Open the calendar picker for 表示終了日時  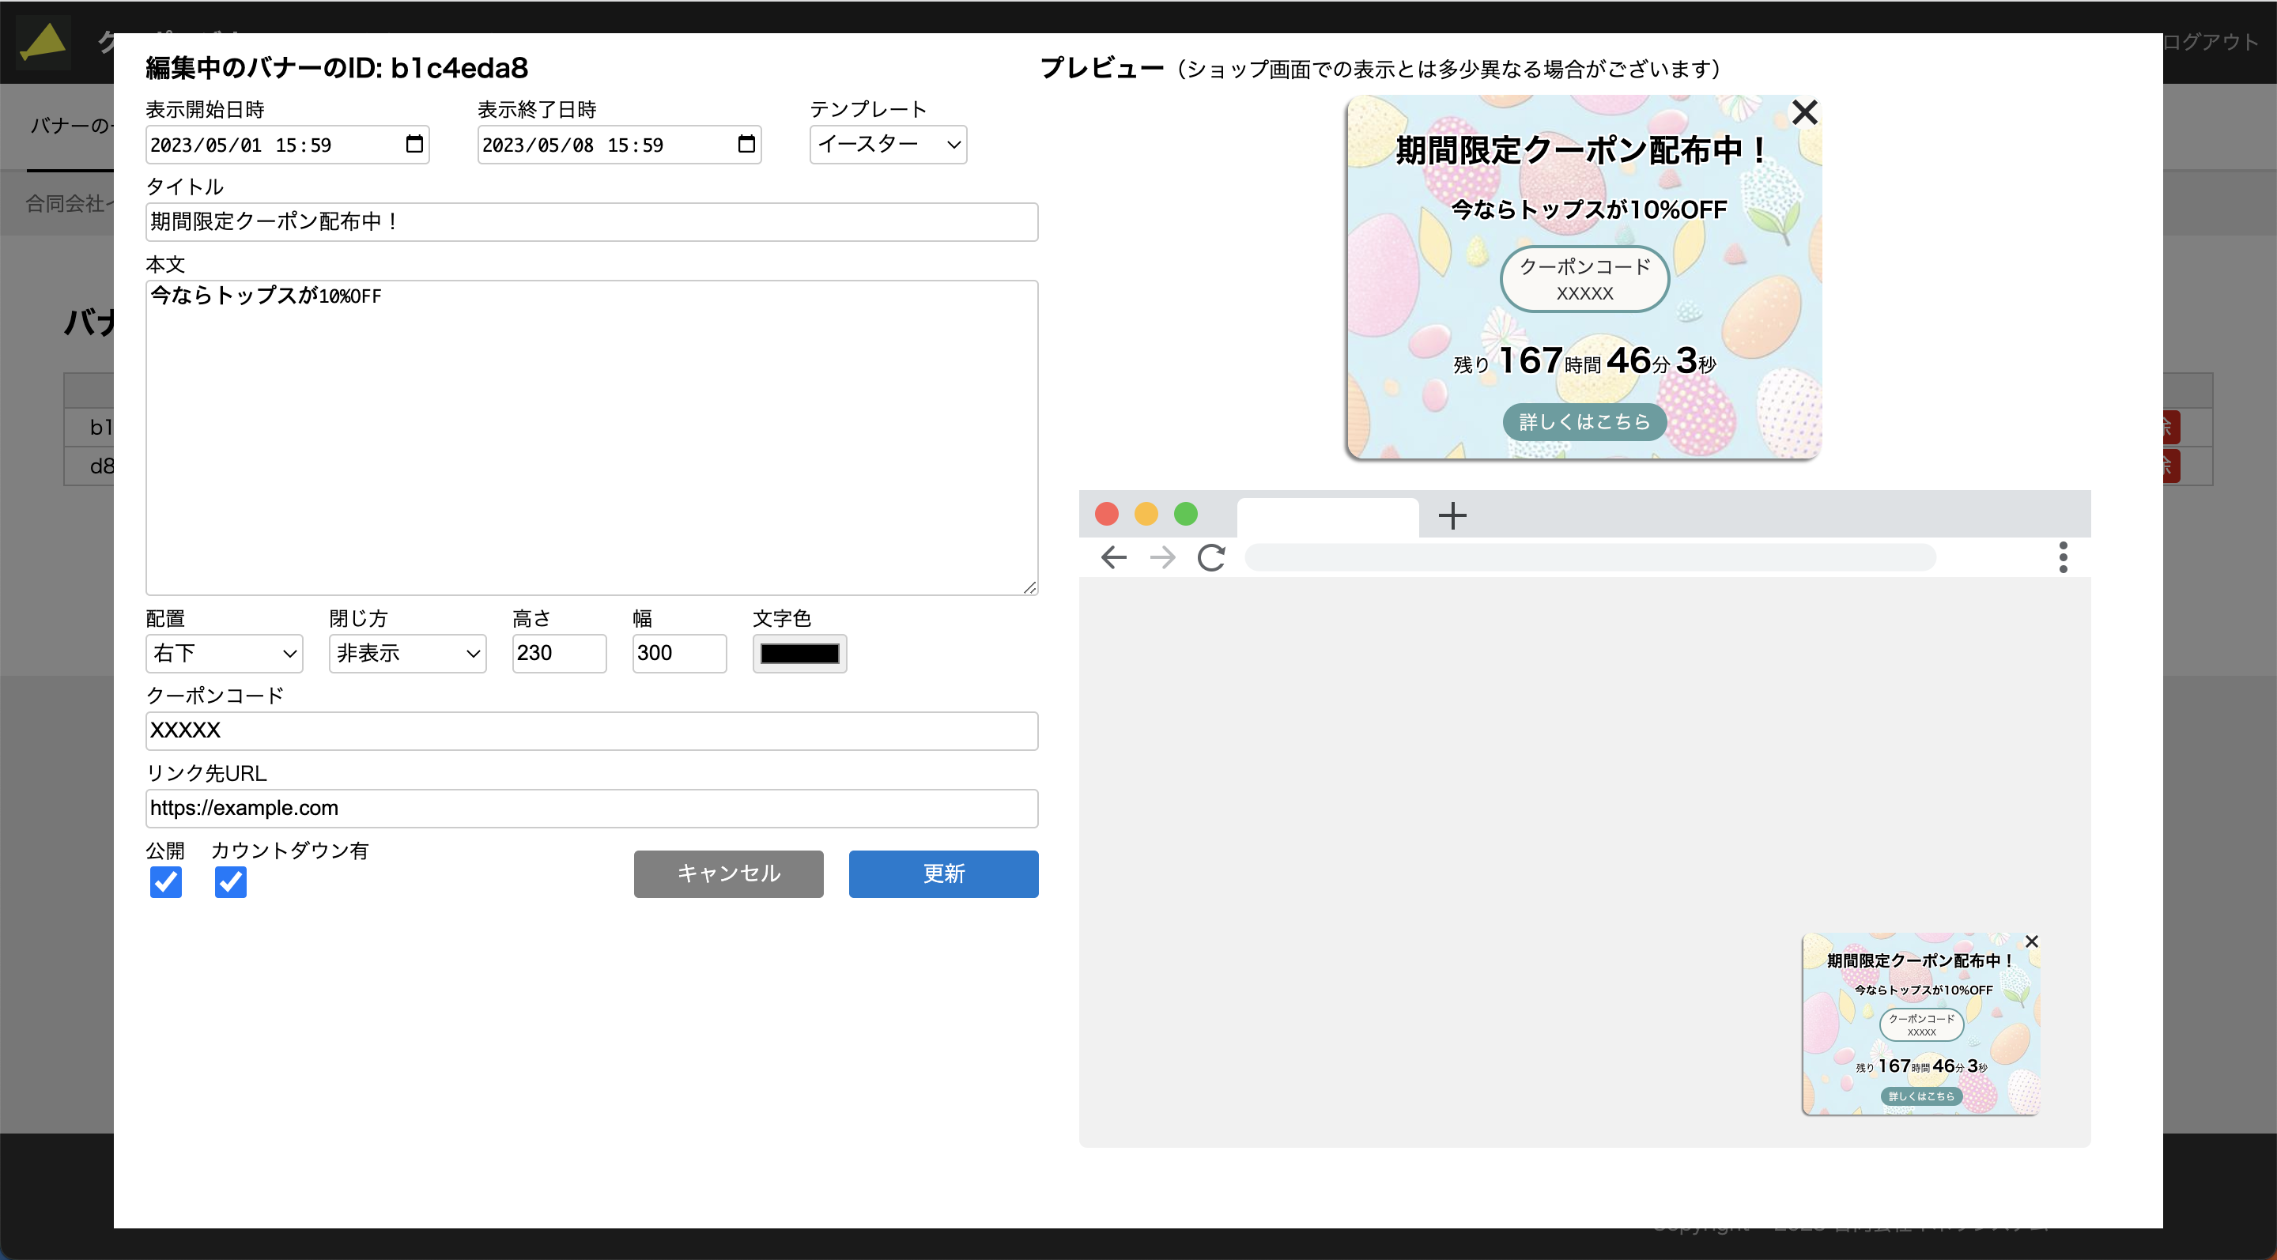pyautogui.click(x=745, y=145)
